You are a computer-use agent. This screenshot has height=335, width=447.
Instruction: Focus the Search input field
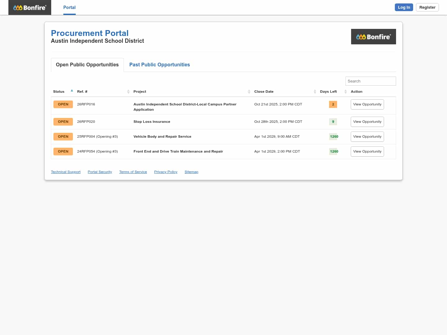370,81
